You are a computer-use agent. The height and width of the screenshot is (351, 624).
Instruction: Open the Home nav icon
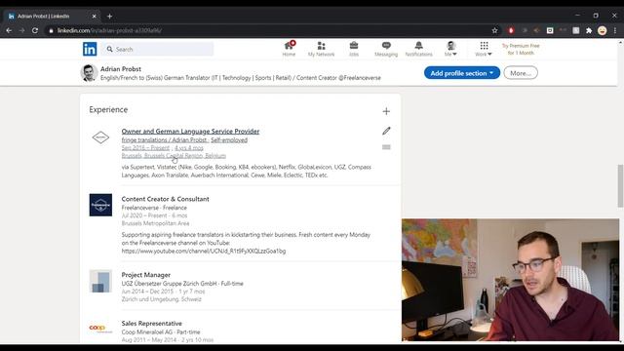coord(289,49)
